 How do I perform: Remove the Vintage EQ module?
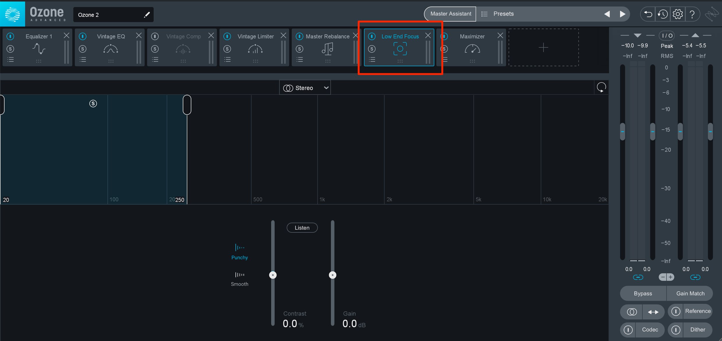tap(139, 35)
